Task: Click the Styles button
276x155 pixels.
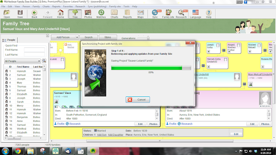Action: [x=107, y=37]
